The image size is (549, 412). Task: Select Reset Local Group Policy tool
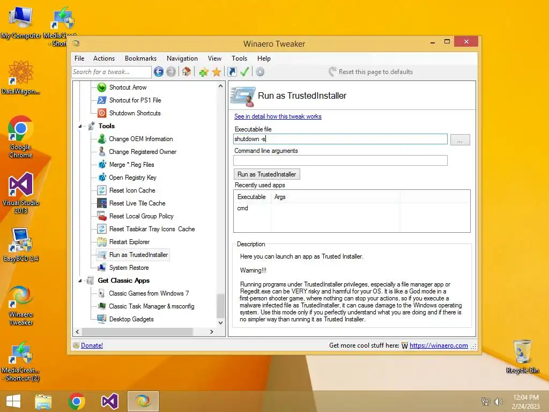pos(141,216)
